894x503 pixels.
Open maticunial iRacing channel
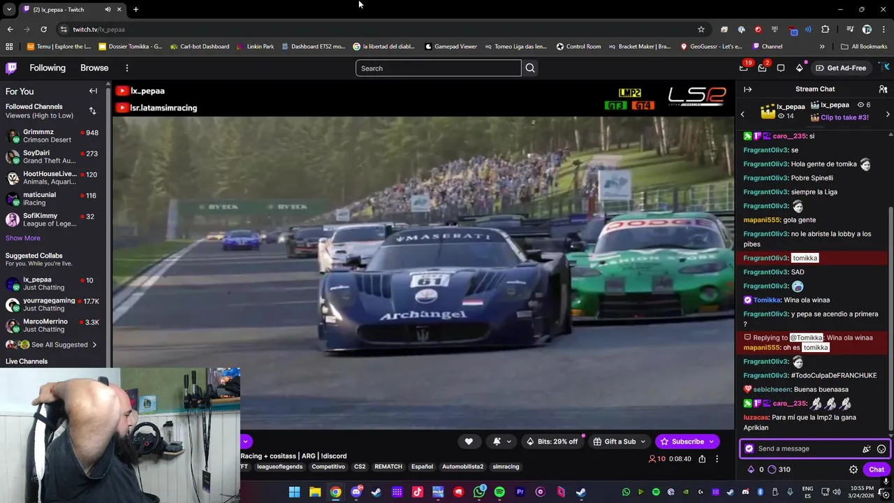click(x=53, y=198)
